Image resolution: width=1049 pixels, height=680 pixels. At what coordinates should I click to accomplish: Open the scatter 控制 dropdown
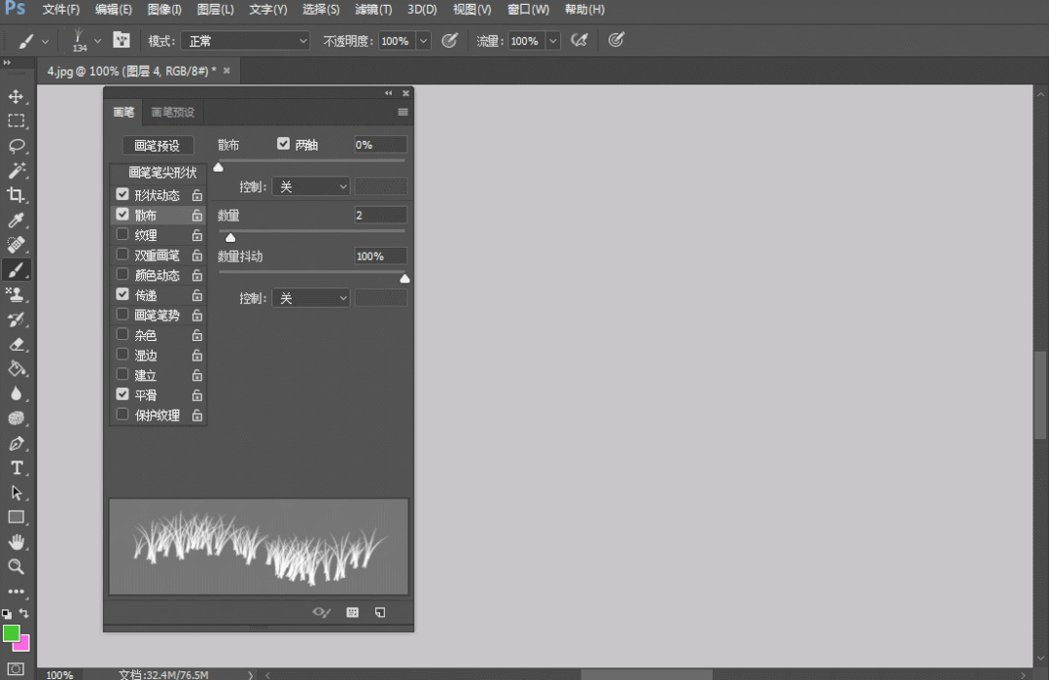coord(310,187)
